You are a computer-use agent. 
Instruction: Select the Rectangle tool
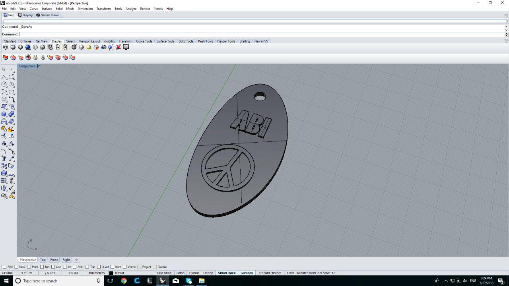click(x=12, y=92)
